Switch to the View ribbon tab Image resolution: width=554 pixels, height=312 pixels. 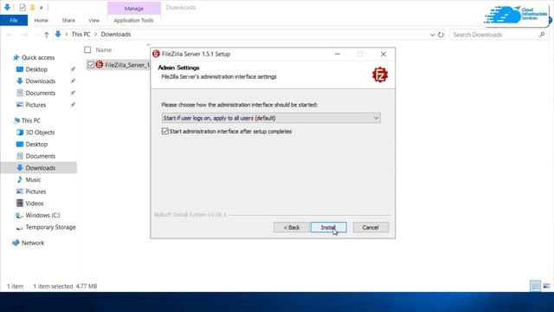(x=94, y=20)
